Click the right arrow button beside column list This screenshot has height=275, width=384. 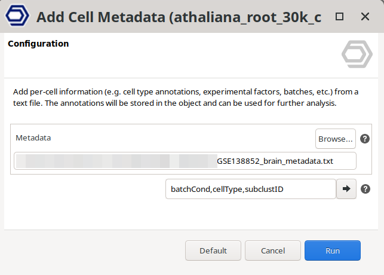tap(346, 189)
